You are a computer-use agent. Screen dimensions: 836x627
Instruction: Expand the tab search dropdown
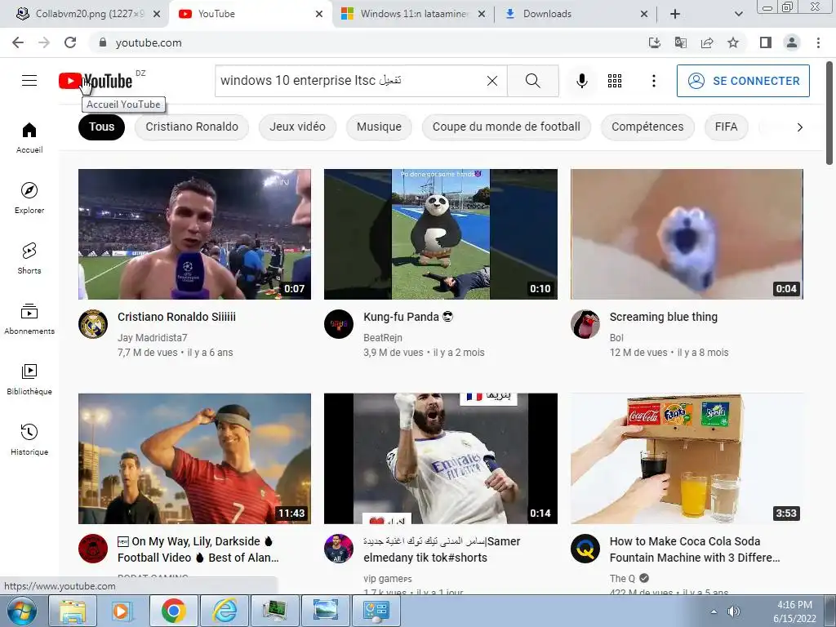738,14
